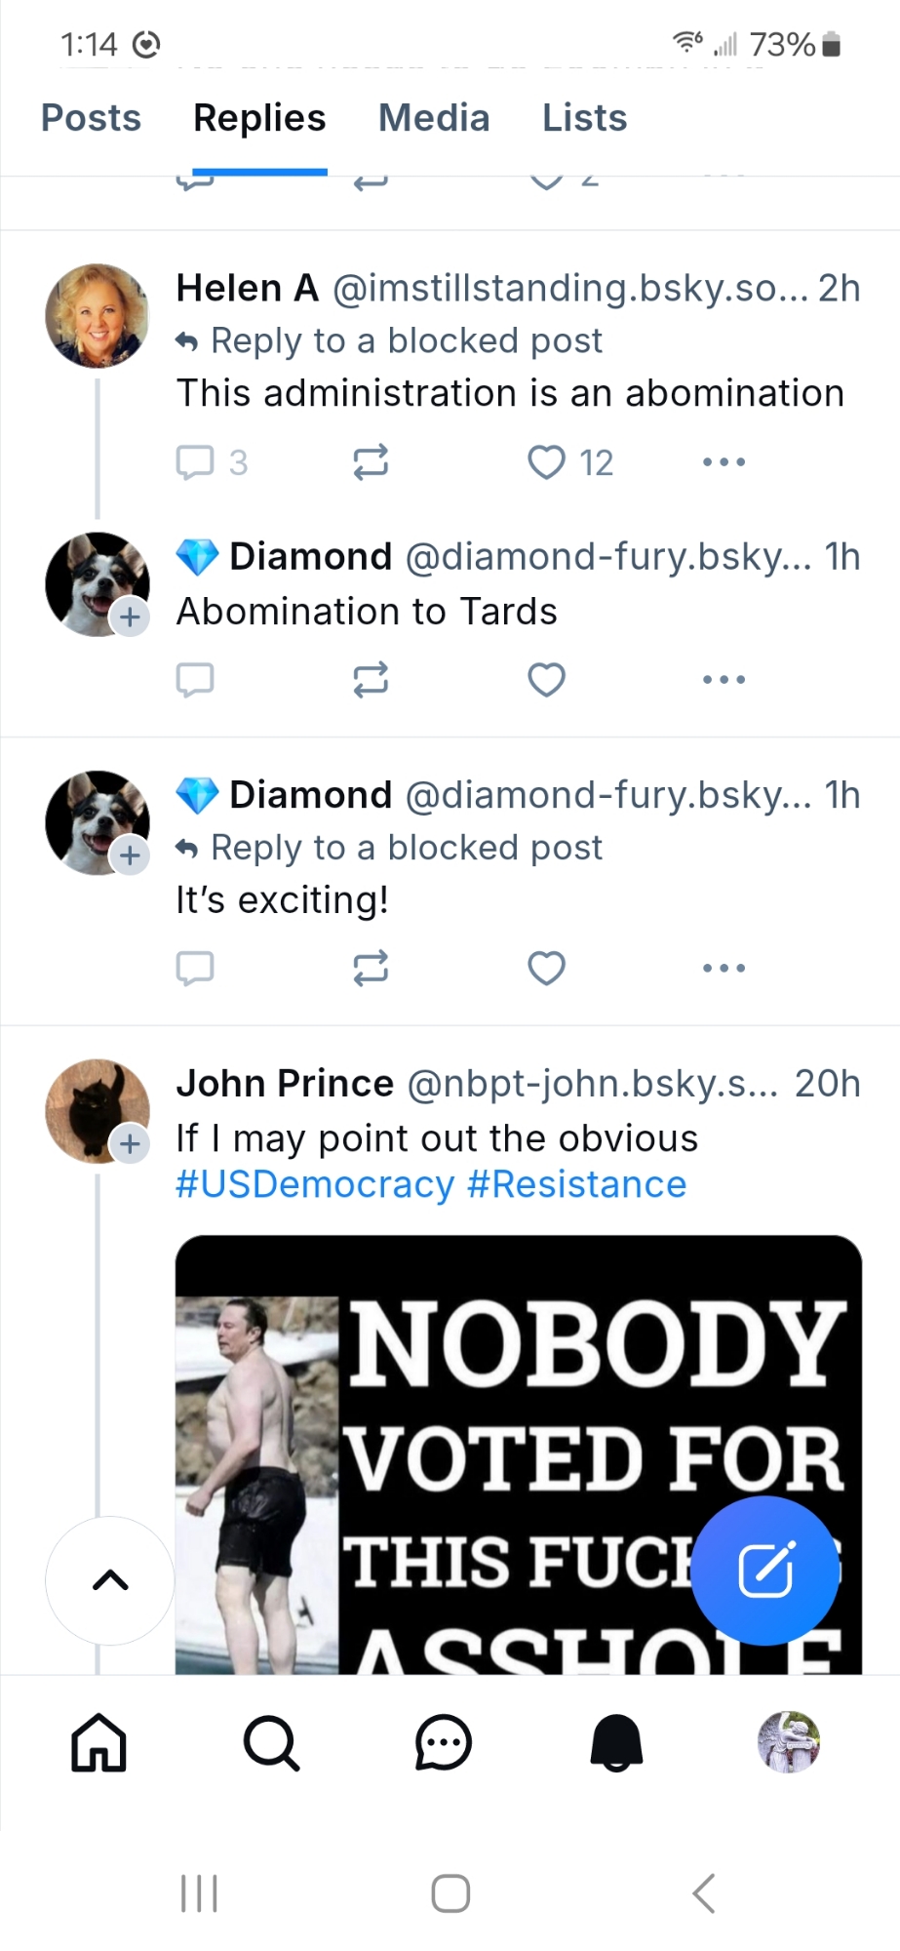900x1951 pixels.
Task: Reply to Helen A's post
Action: [x=195, y=461]
